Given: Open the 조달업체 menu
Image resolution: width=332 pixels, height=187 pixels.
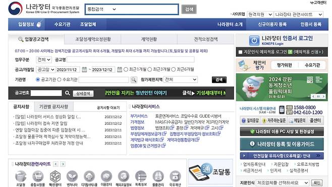Looking at the screenshot, I should (x=88, y=24).
